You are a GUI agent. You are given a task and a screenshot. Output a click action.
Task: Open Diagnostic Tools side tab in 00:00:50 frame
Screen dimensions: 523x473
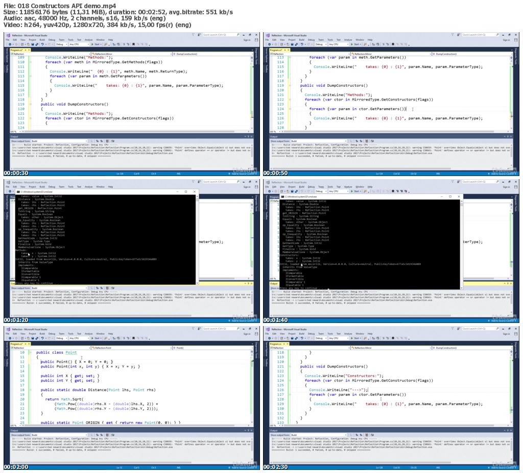coord(516,56)
